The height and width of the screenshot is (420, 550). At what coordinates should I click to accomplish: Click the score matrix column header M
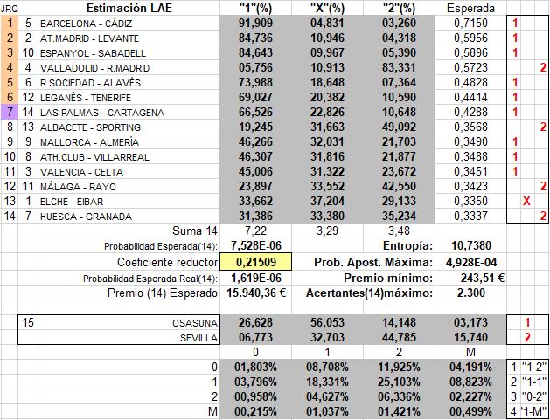(x=470, y=352)
